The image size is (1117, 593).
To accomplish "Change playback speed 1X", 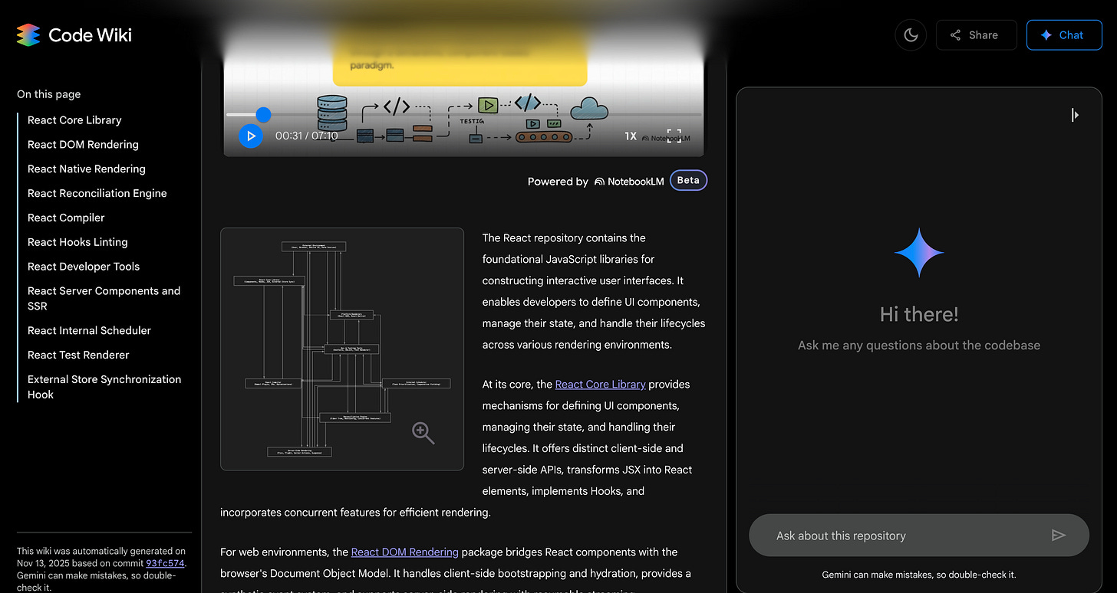I will [x=631, y=136].
